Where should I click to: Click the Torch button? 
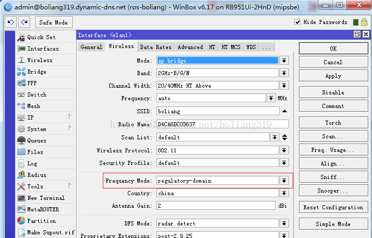click(333, 123)
